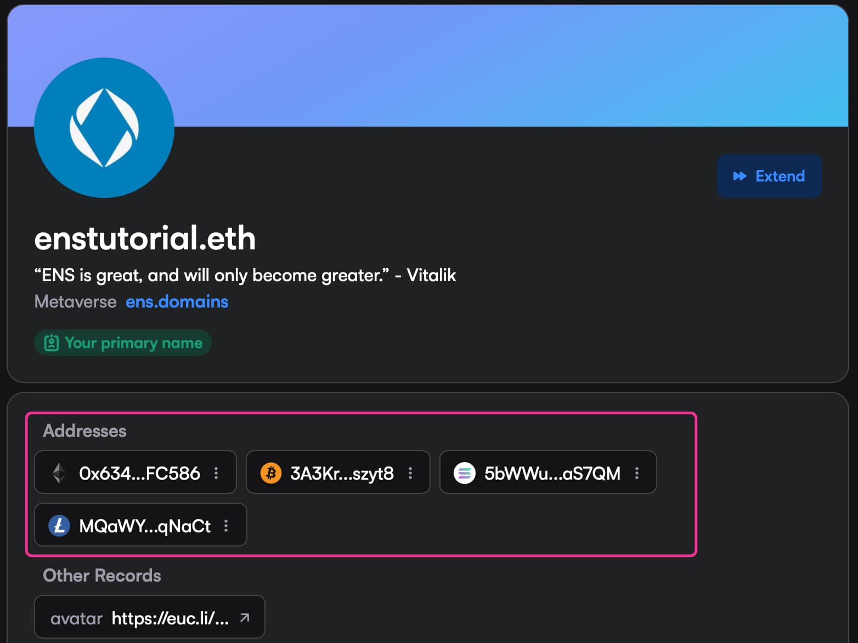
Task: Open the kebab menu for Solana address
Action: [637, 473]
